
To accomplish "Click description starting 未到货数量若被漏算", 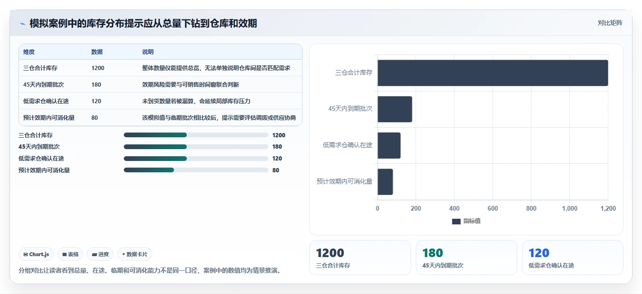I will [196, 101].
